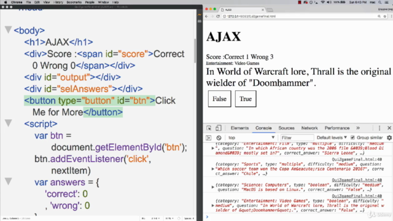Screen dimensions: 393x221
Task: Open the Apple menu
Action: [6, 2]
